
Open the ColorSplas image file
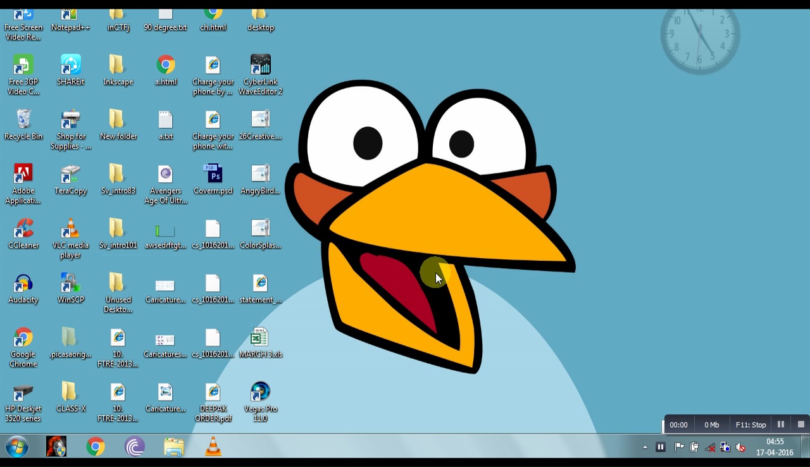click(x=260, y=233)
